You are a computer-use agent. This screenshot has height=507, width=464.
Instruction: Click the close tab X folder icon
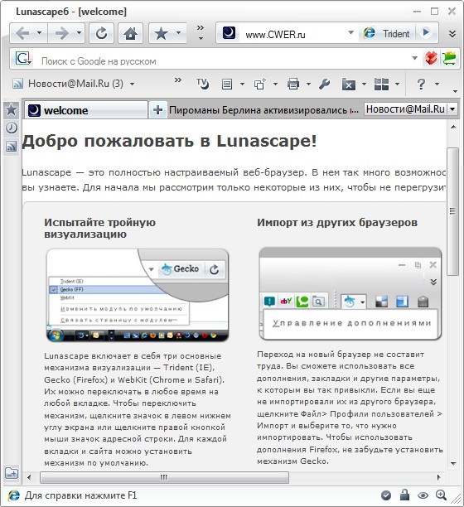pos(349,84)
